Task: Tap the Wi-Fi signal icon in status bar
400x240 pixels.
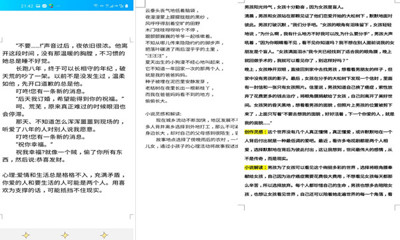Action: pyautogui.click(x=95, y=5)
